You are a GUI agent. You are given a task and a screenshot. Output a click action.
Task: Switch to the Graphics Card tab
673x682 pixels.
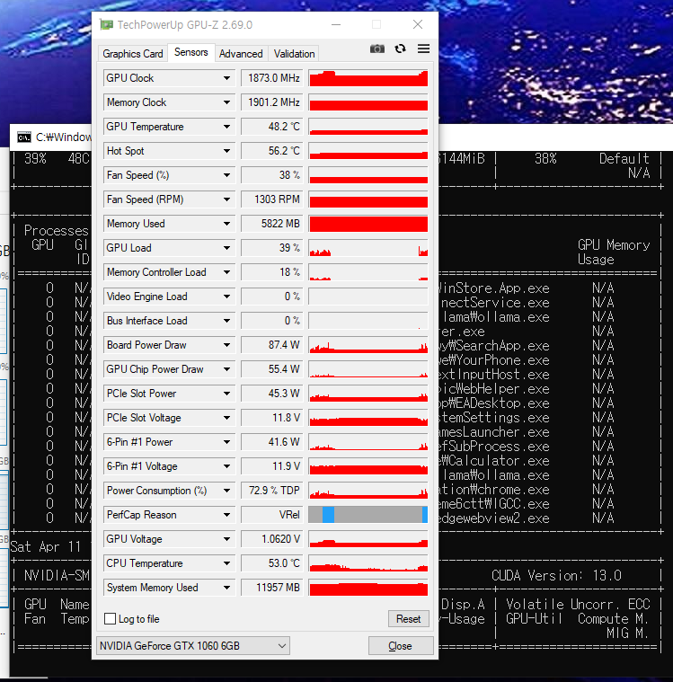pyautogui.click(x=133, y=54)
